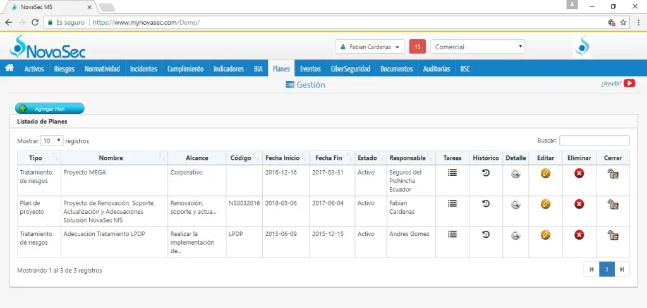
Task: Open the Incidentes menu
Action: [143, 68]
